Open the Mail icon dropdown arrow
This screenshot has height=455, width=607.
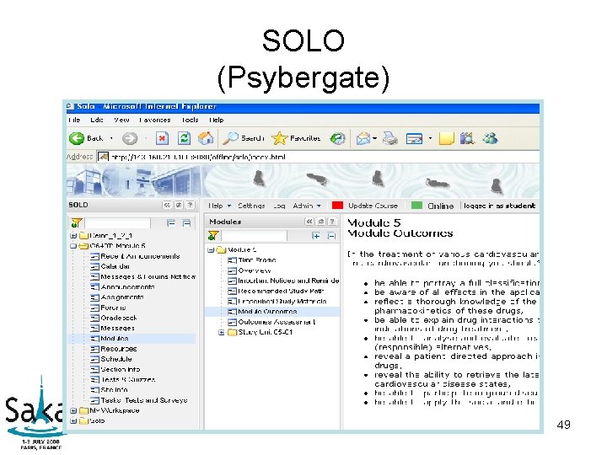click(374, 138)
